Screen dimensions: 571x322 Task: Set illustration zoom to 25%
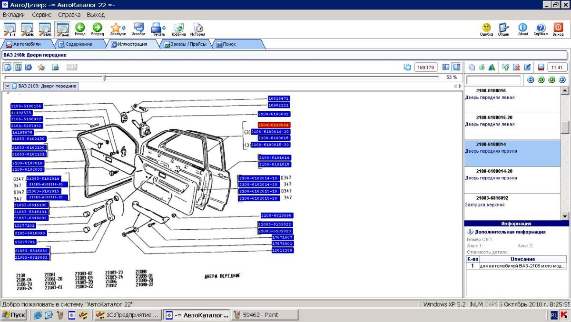45,29
